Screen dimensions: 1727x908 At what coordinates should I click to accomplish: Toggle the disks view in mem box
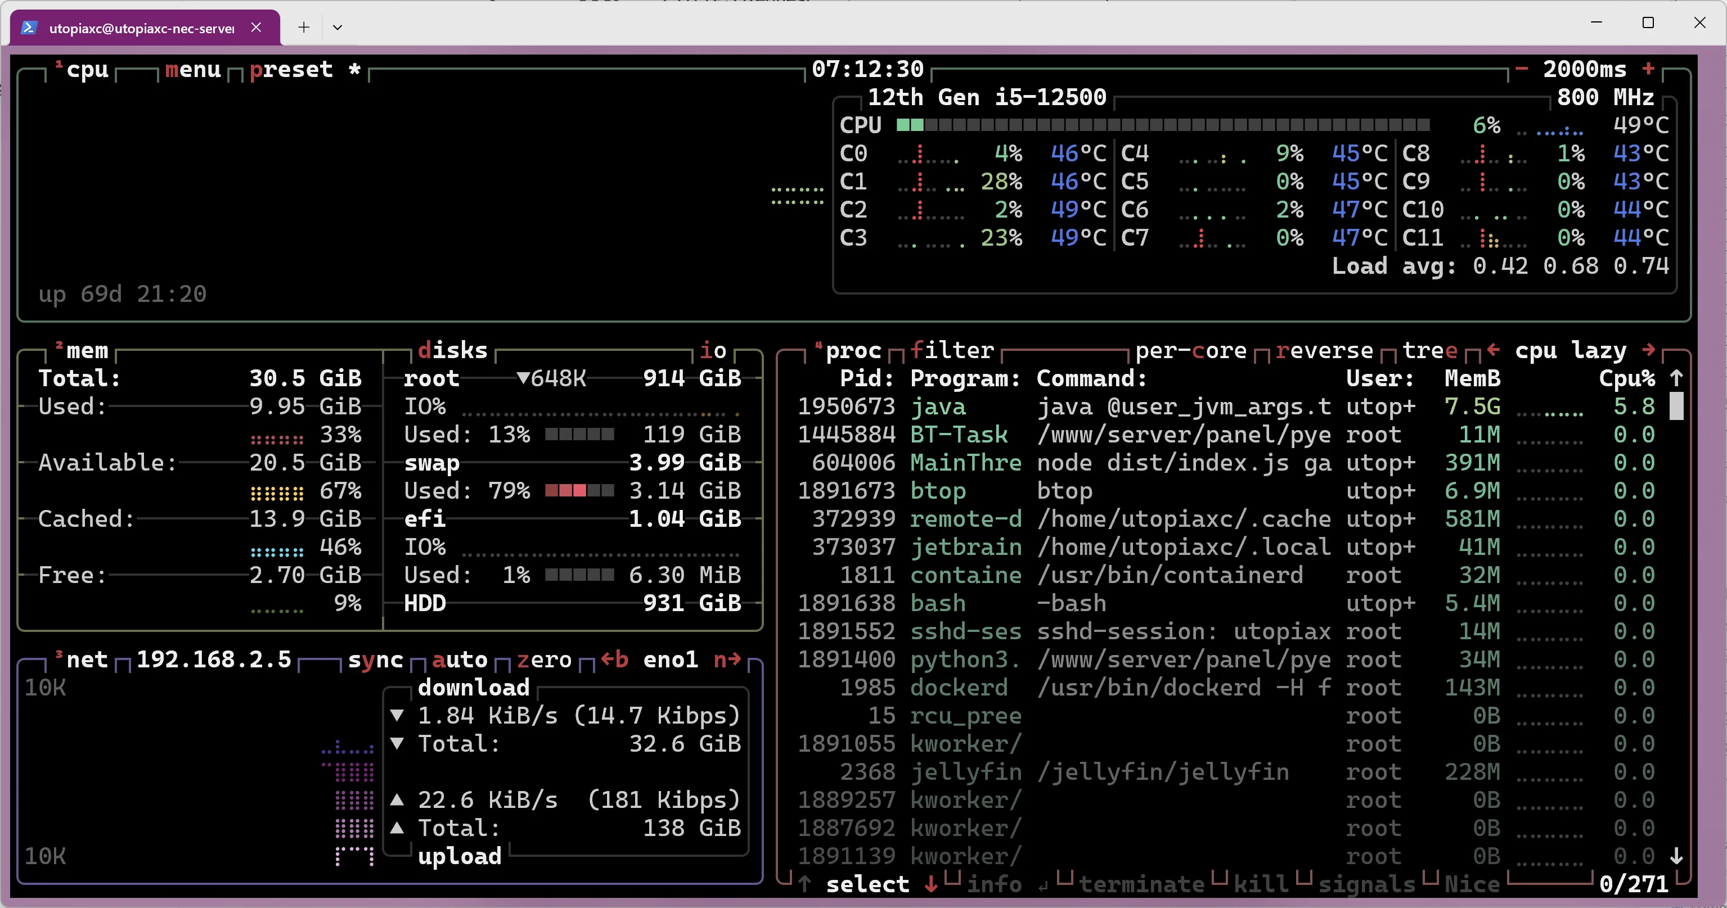point(452,350)
